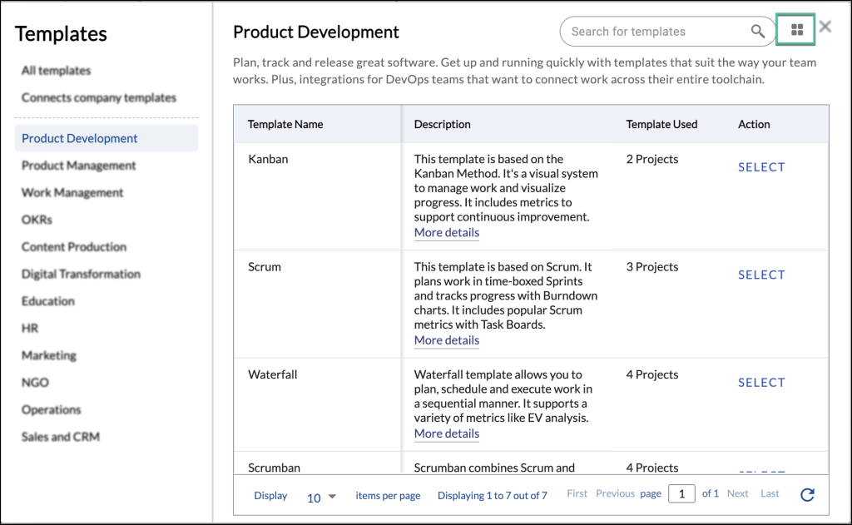Open All templates category
Image resolution: width=852 pixels, height=525 pixels.
pyautogui.click(x=56, y=71)
